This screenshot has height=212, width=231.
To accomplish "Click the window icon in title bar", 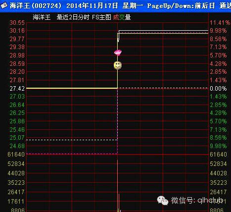I will (4, 6).
